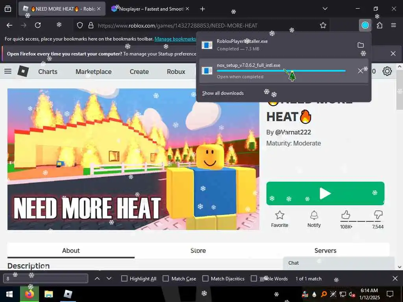This screenshot has width=403, height=302.
Task: Open a new browser tab
Action: 203,9
